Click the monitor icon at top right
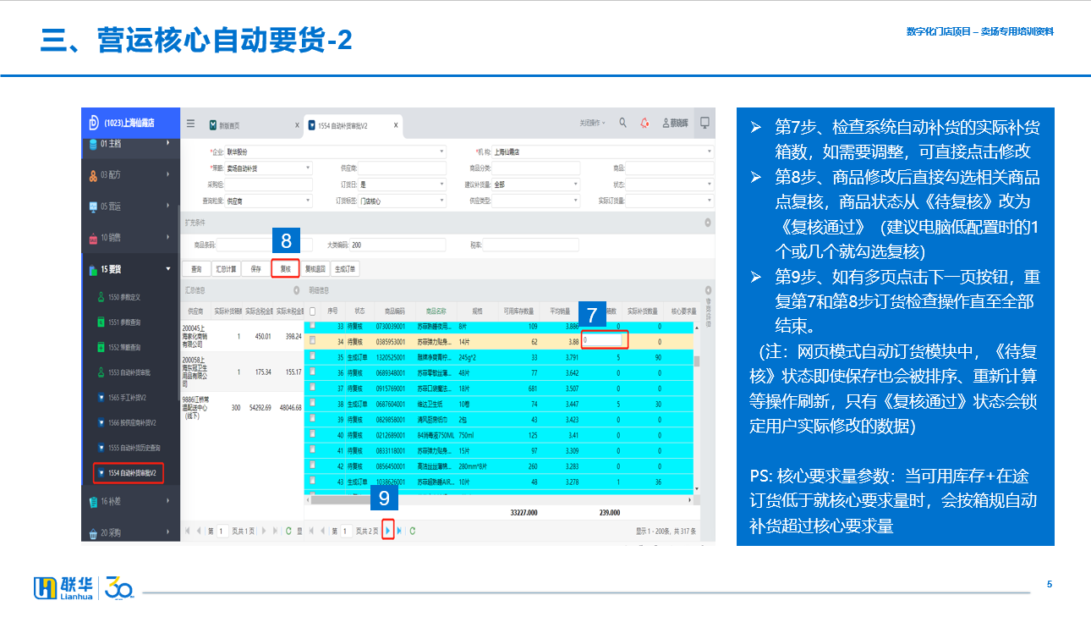The width and height of the screenshot is (1091, 617). click(704, 123)
